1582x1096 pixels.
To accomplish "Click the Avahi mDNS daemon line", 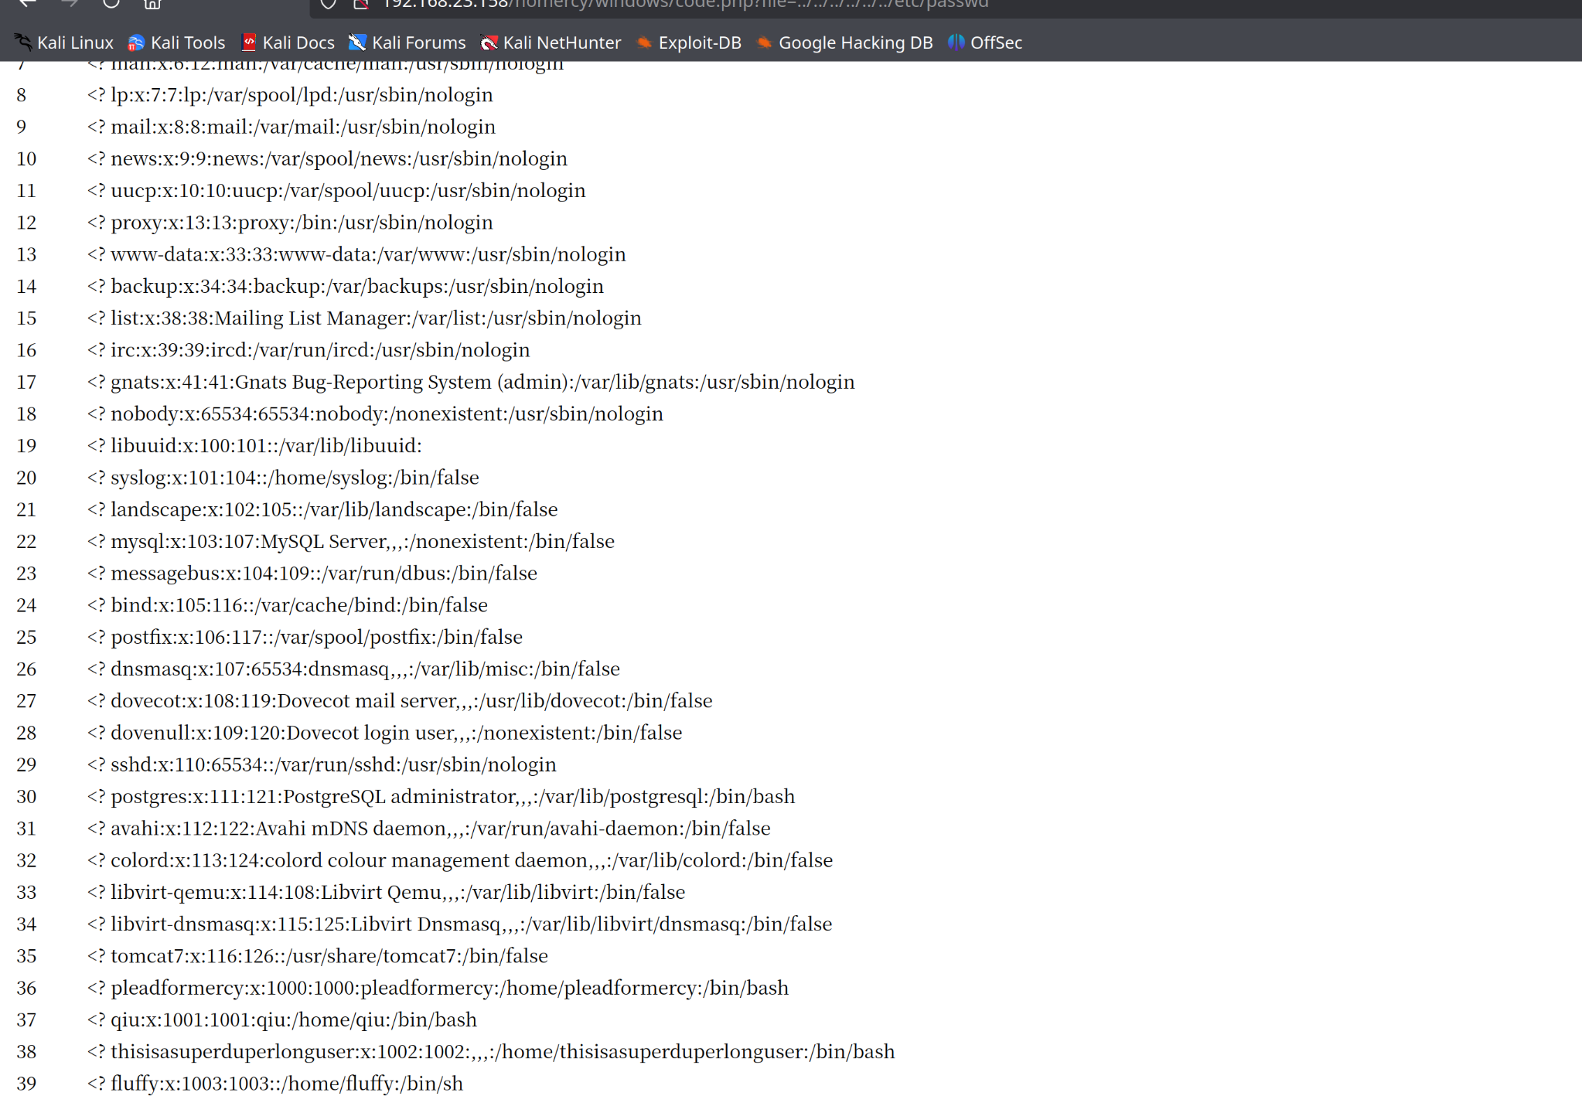I will coord(429,828).
